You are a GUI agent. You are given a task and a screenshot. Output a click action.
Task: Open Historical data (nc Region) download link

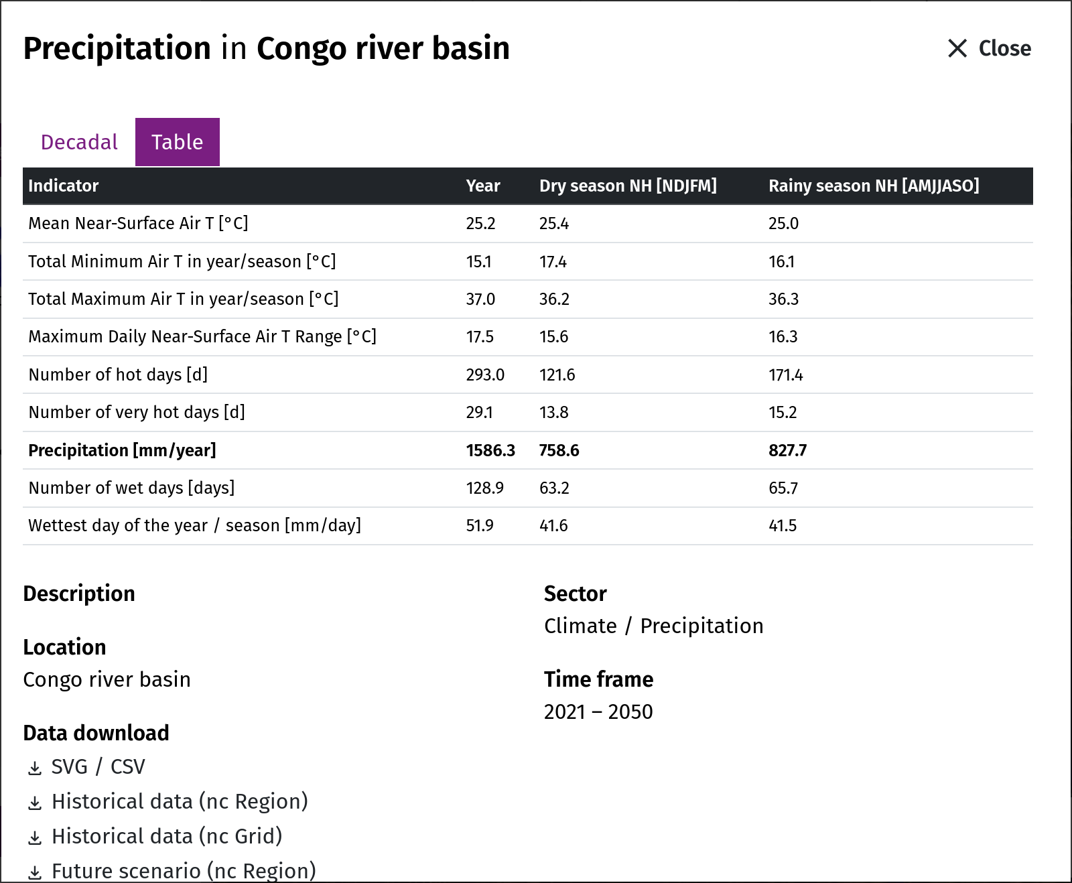point(180,801)
